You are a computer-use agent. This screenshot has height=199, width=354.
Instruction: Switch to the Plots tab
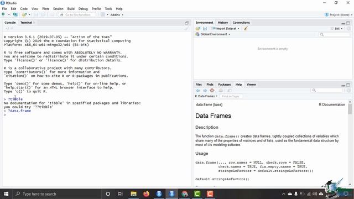click(x=210, y=85)
